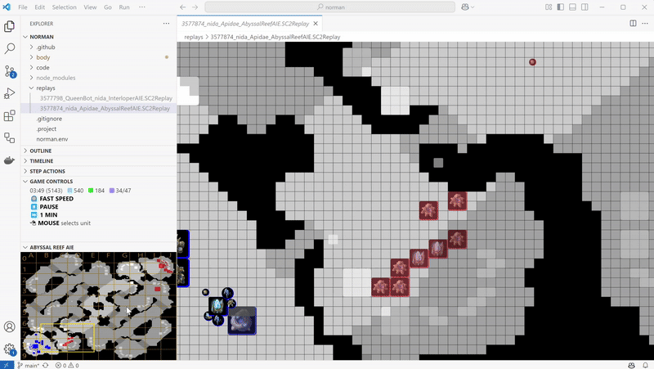Click the replays breadcrumb
The image size is (654, 369).
click(194, 37)
